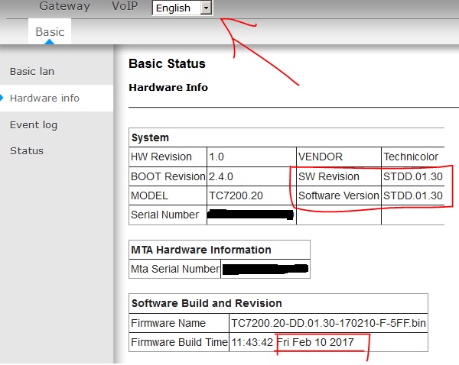This screenshot has width=459, height=365.
Task: Click the Fri Feb 10 2017 build date
Action: [316, 342]
